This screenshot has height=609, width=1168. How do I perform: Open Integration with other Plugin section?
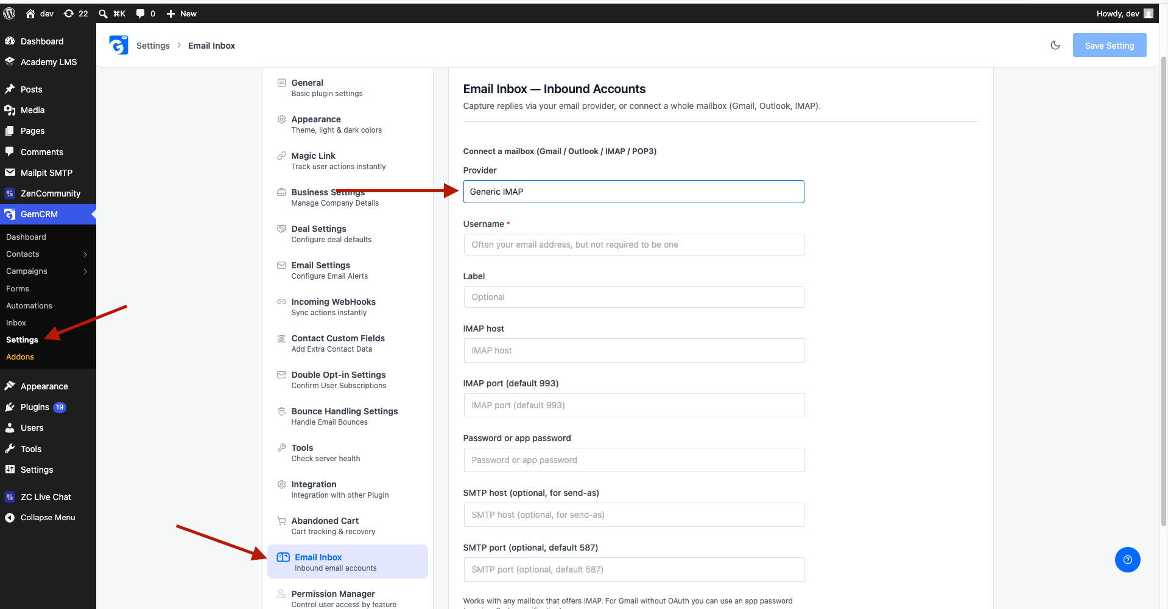[347, 490]
